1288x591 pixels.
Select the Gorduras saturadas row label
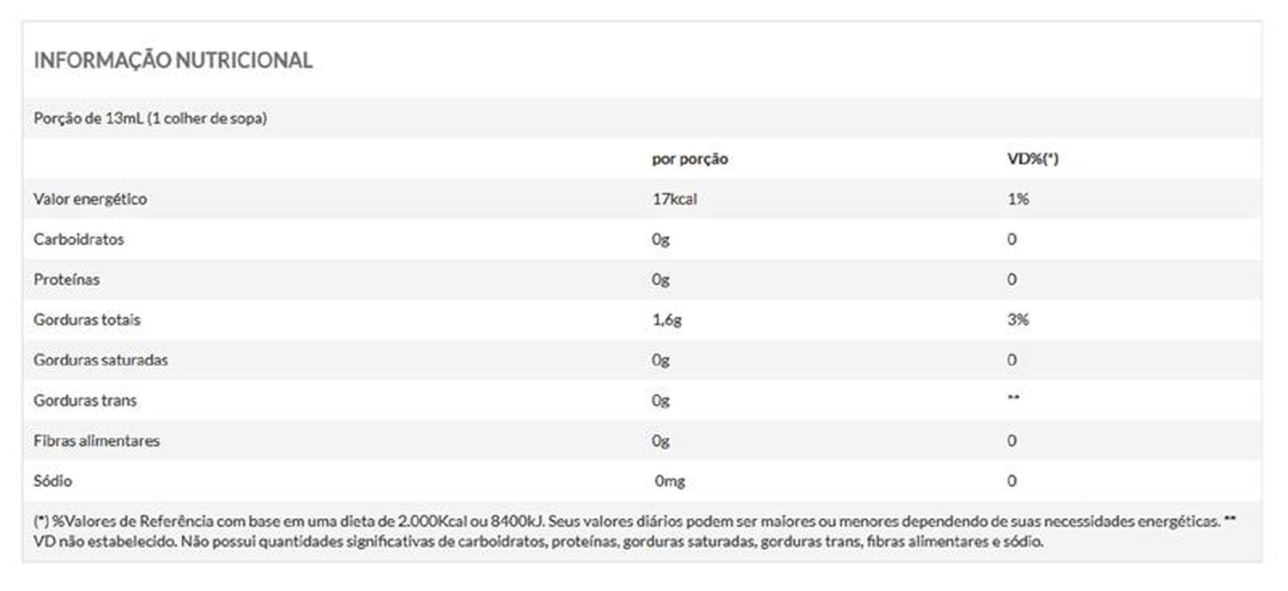click(x=100, y=360)
